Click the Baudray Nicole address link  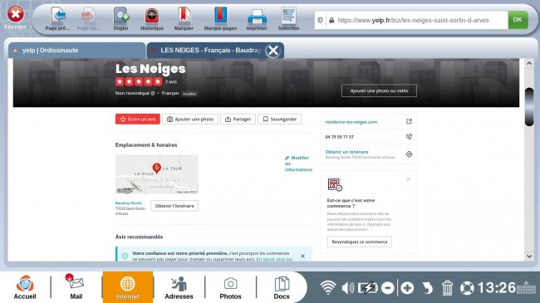(129, 203)
